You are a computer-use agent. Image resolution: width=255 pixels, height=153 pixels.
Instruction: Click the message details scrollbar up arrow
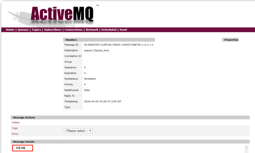[x=246, y=147]
